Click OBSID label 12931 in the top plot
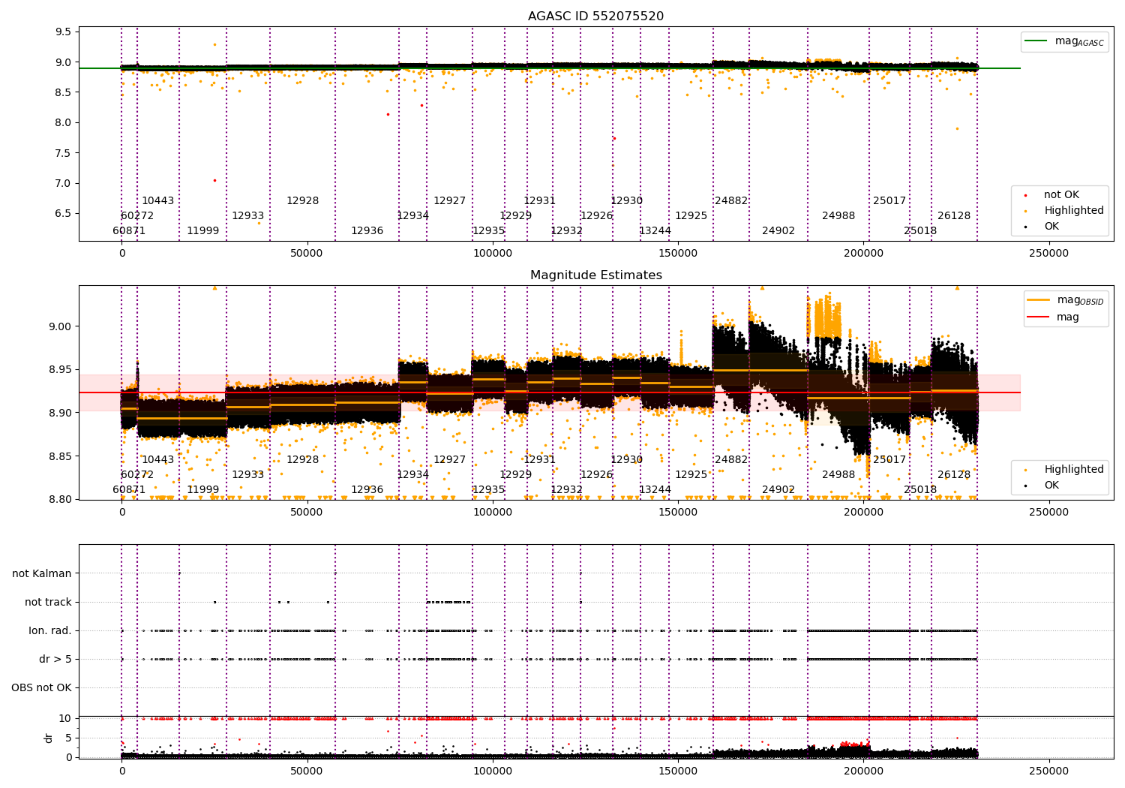 click(x=539, y=201)
